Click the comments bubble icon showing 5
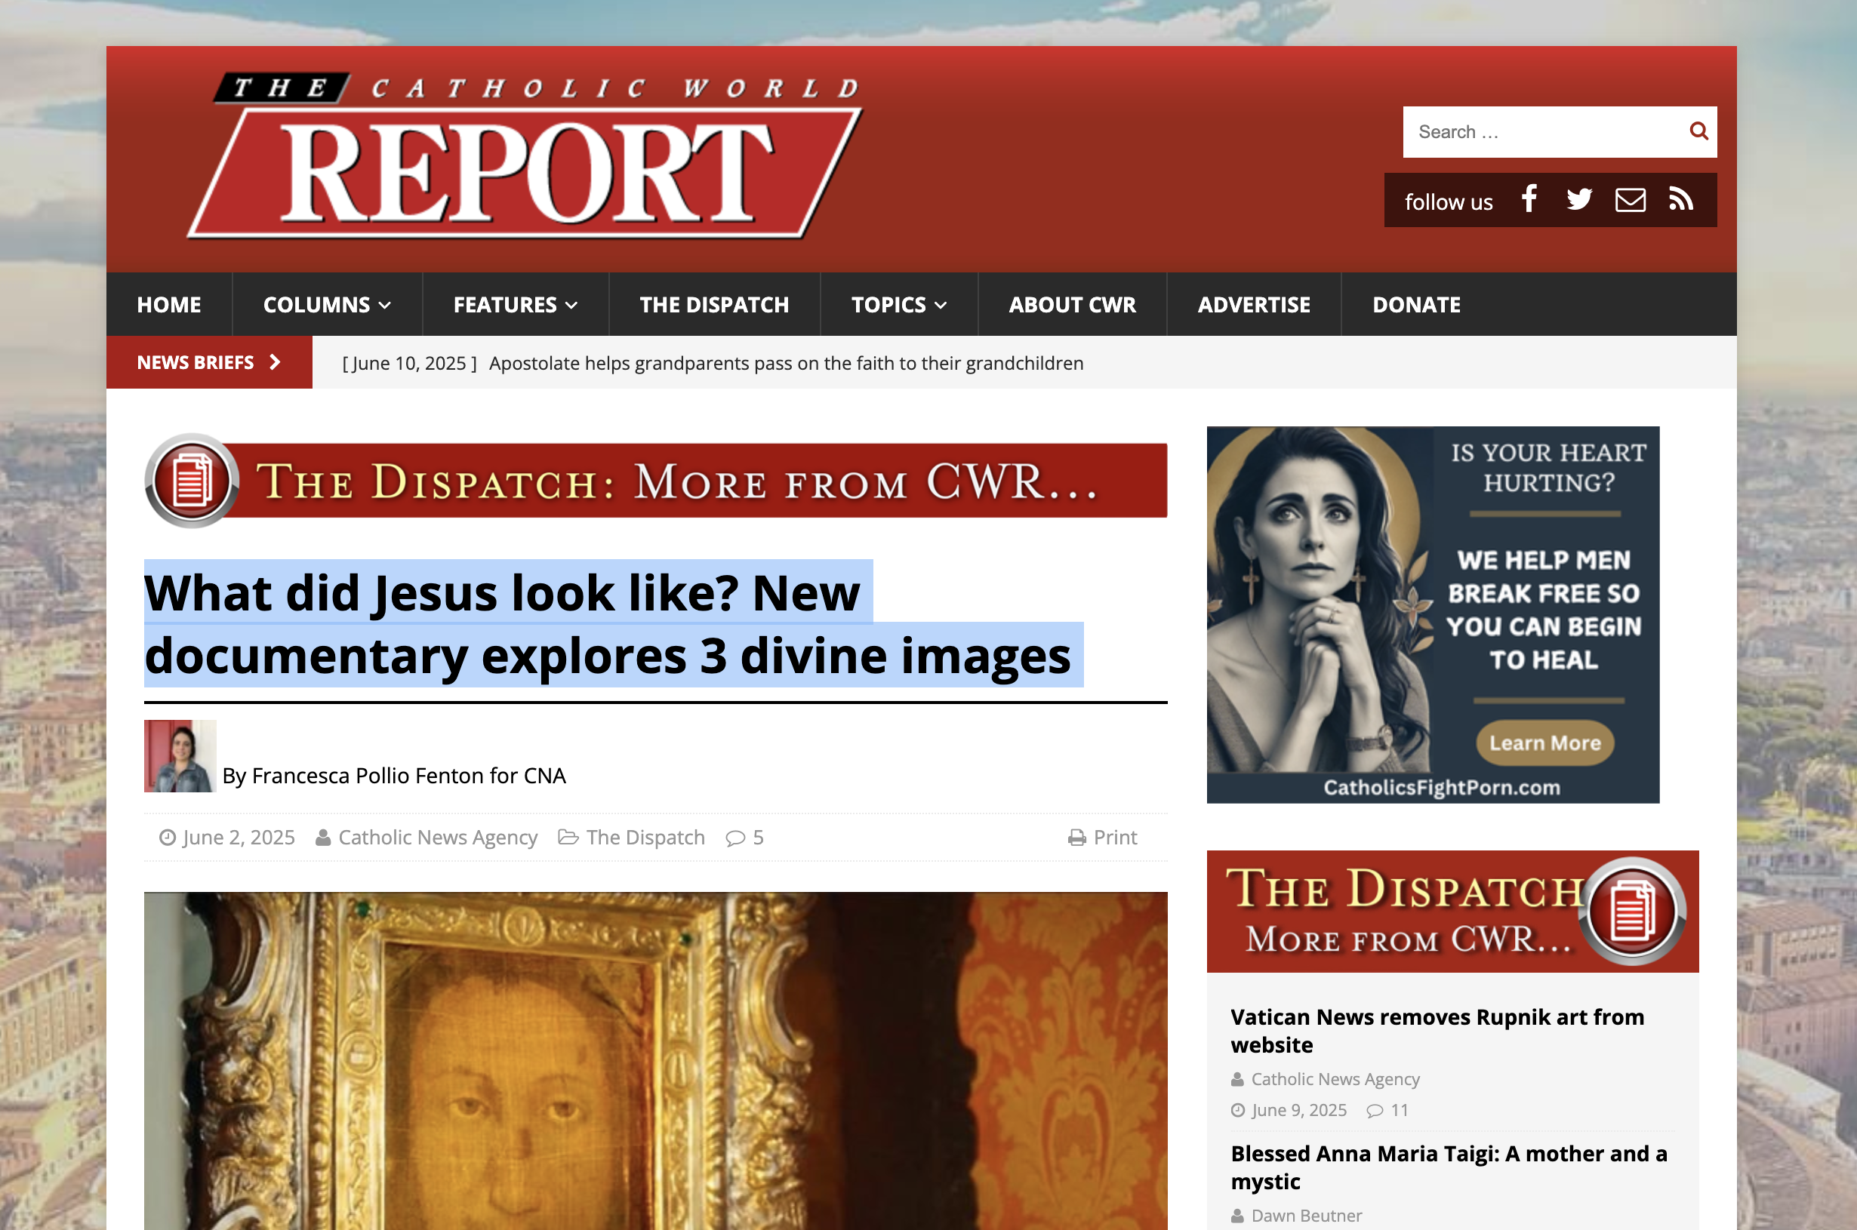The image size is (1857, 1230). (735, 838)
